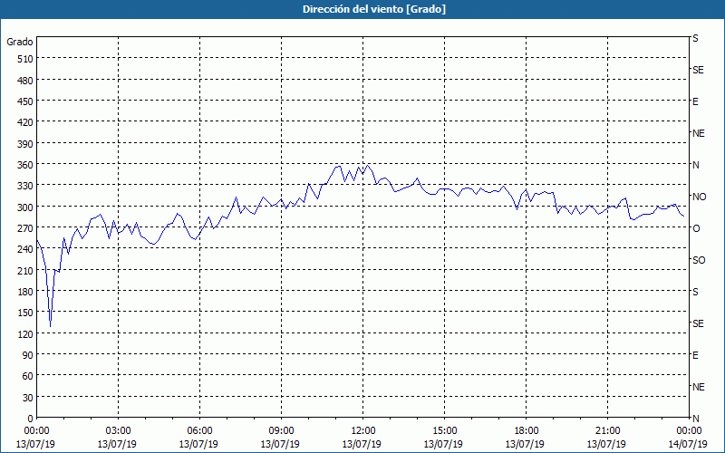This screenshot has height=453, width=725.
Task: Click the lowest dip of the blue line
Action: point(51,326)
